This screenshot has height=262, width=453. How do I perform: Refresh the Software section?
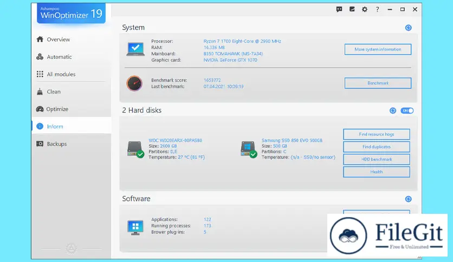[408, 199]
